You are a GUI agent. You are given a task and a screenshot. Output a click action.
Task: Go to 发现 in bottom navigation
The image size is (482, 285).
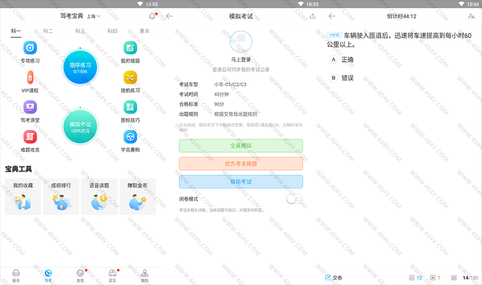pos(80,276)
